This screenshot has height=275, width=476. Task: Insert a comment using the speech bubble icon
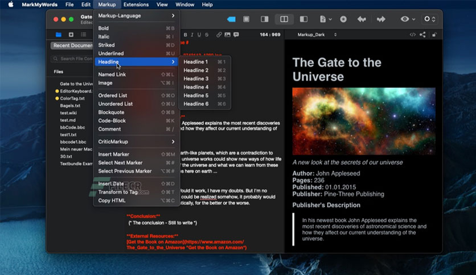point(236,35)
